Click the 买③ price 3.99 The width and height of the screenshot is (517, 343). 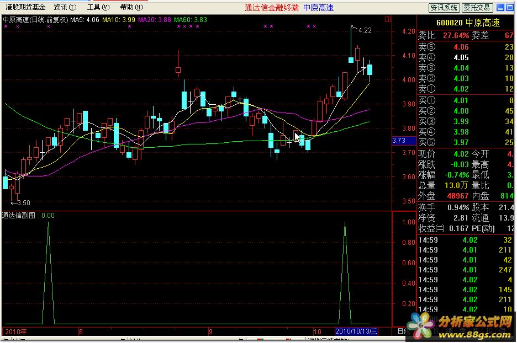coord(461,121)
